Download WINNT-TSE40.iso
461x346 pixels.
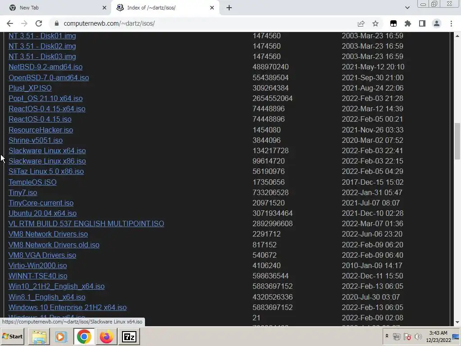(38, 276)
